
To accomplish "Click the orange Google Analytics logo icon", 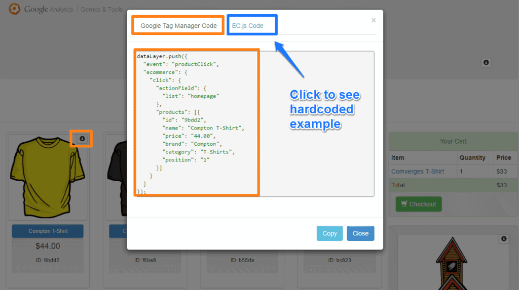I will (x=15, y=9).
